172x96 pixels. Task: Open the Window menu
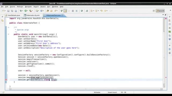(x=55, y=7)
